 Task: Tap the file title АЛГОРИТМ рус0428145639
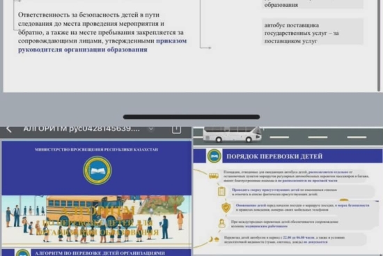click(x=81, y=129)
